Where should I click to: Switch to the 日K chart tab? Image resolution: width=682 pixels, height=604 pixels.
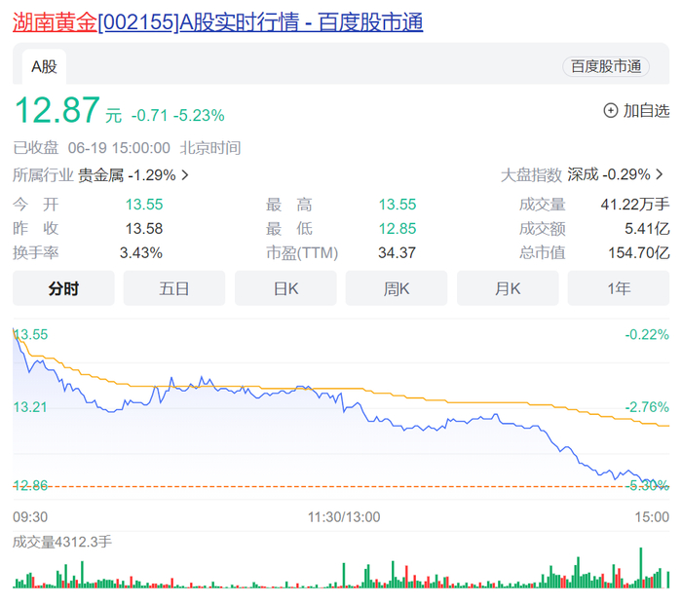pos(285,288)
